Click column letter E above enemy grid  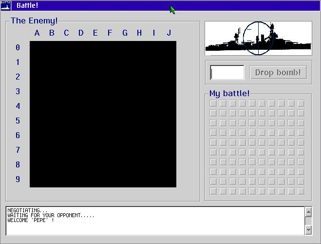click(x=95, y=33)
